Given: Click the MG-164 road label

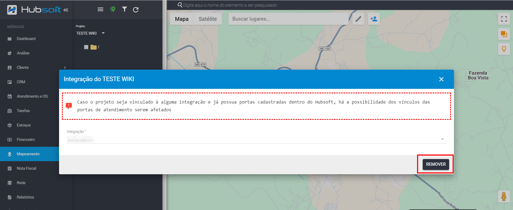Looking at the screenshot, I should 325,49.
